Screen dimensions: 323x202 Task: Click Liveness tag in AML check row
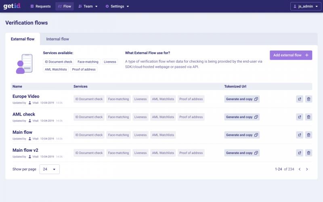point(141,117)
